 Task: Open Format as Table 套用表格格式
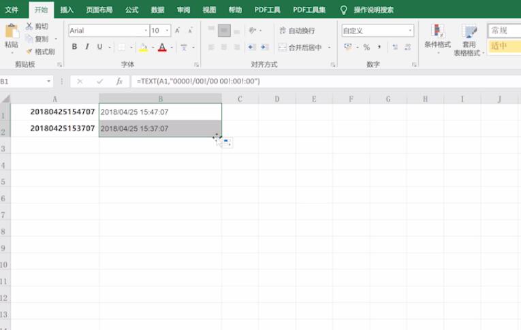pyautogui.click(x=469, y=40)
